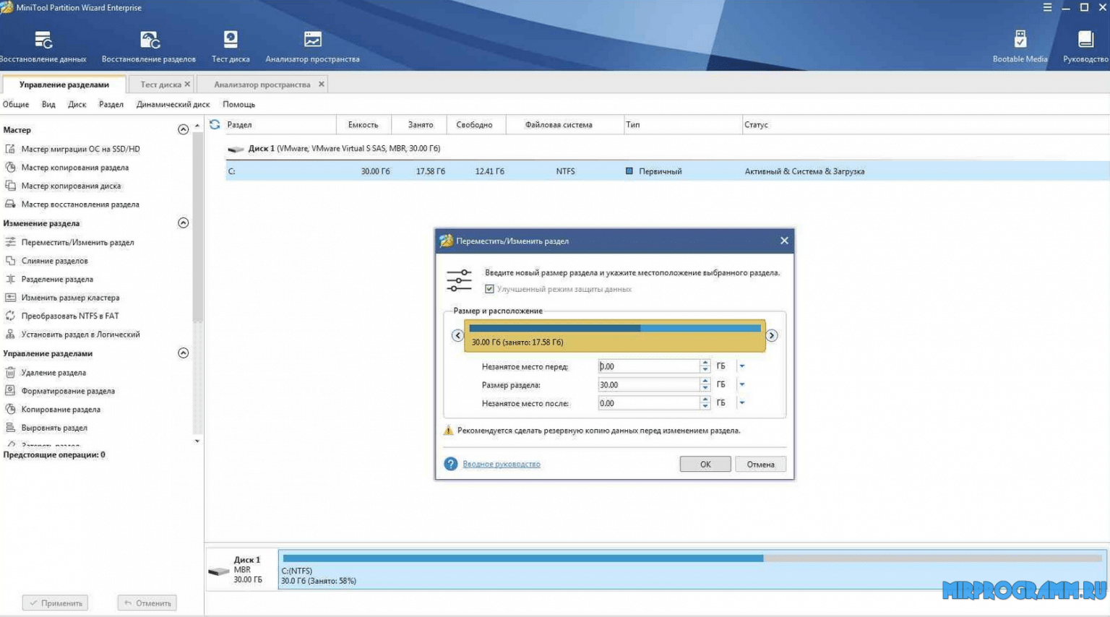Click the Размер раздела input field
The image size is (1110, 617).
coord(649,385)
